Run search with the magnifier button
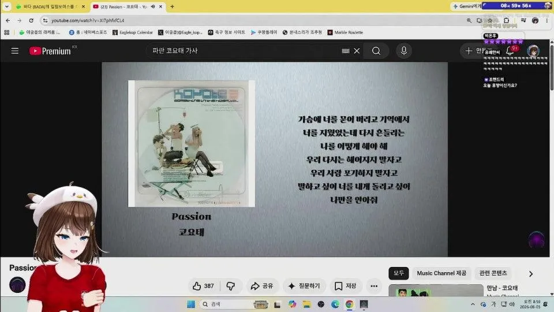The height and width of the screenshot is (312, 554). tap(376, 51)
